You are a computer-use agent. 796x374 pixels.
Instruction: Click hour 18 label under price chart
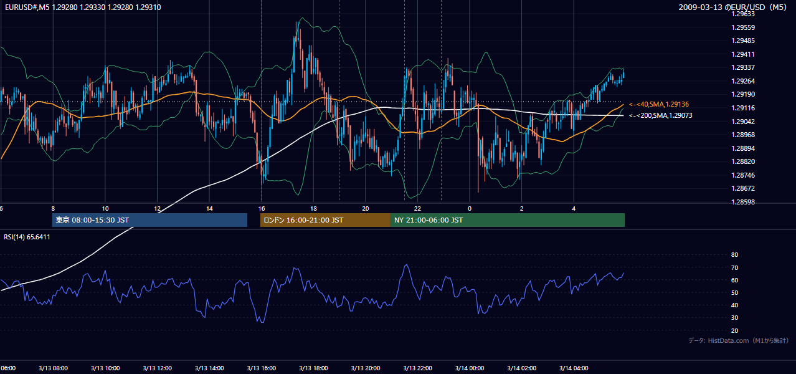pyautogui.click(x=313, y=208)
